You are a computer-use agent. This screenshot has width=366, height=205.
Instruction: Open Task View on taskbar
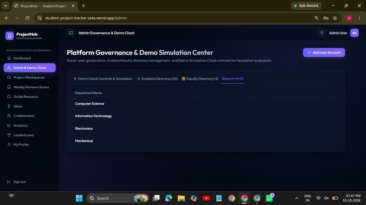156,198
